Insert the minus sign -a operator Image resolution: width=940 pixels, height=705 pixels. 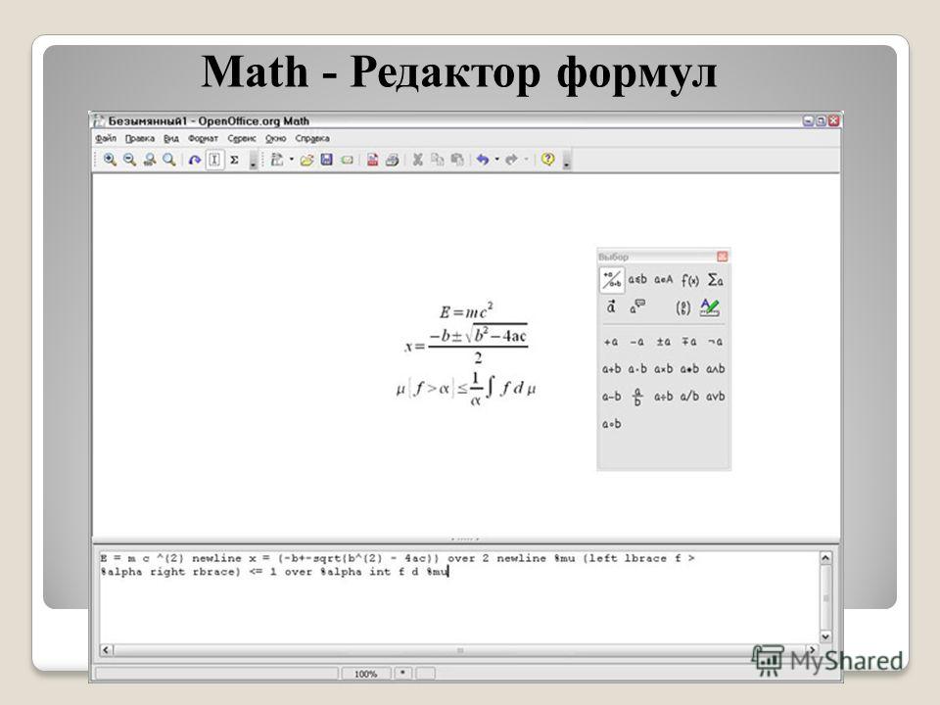point(636,342)
